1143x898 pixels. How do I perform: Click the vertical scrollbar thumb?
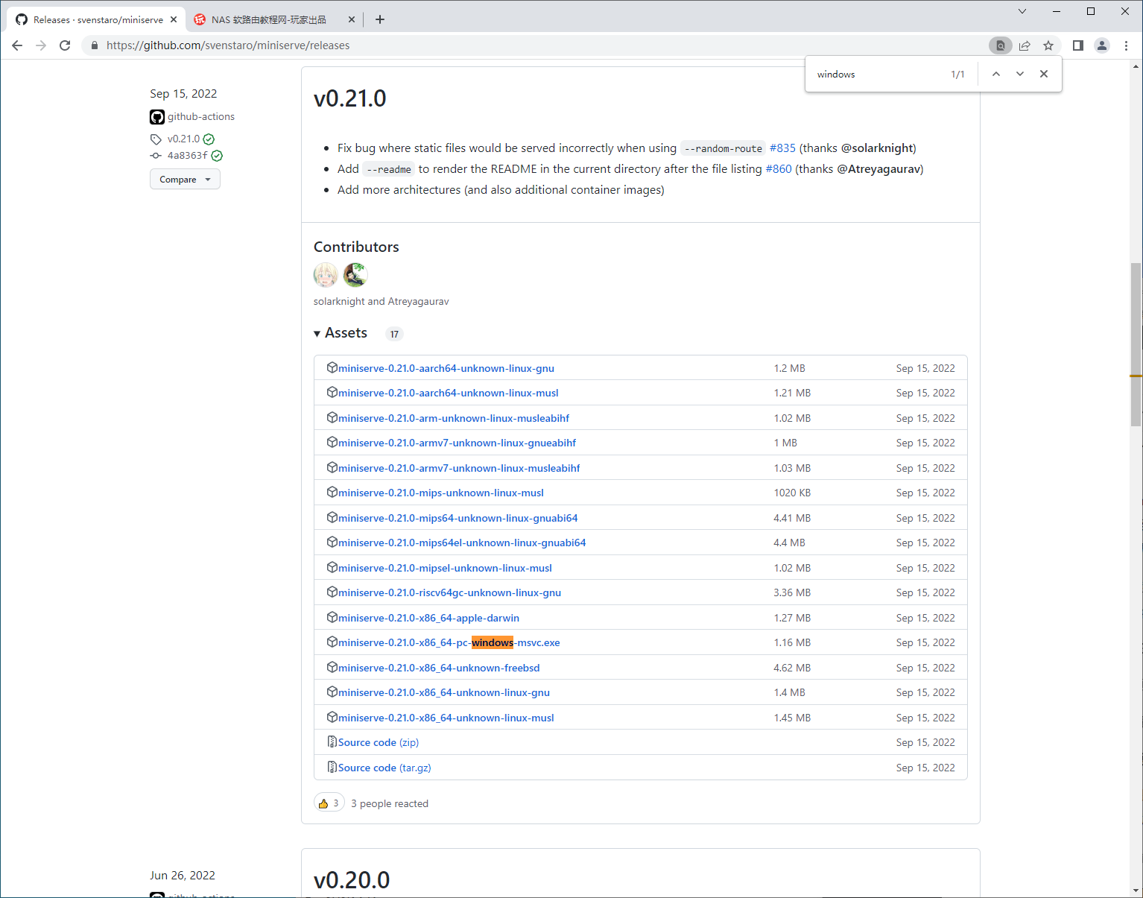1136,344
